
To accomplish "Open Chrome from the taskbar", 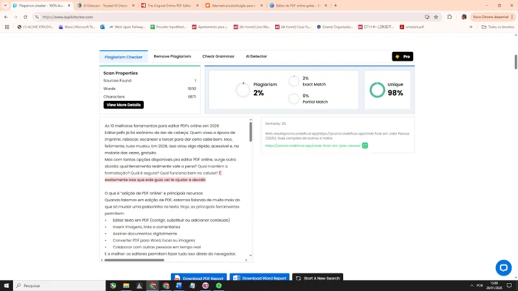I will coord(153,285).
